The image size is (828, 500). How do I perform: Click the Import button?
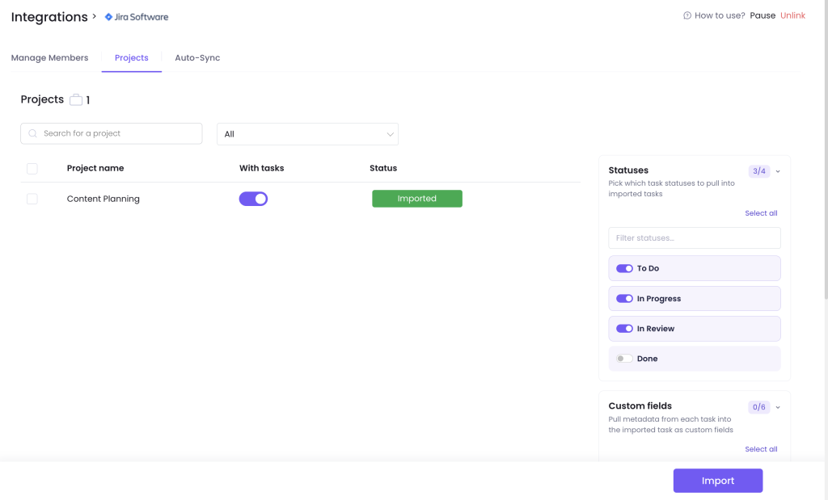[718, 481]
